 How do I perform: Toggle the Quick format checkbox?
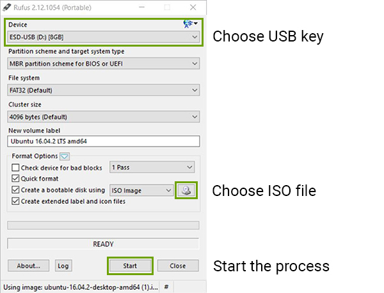pos(16,179)
